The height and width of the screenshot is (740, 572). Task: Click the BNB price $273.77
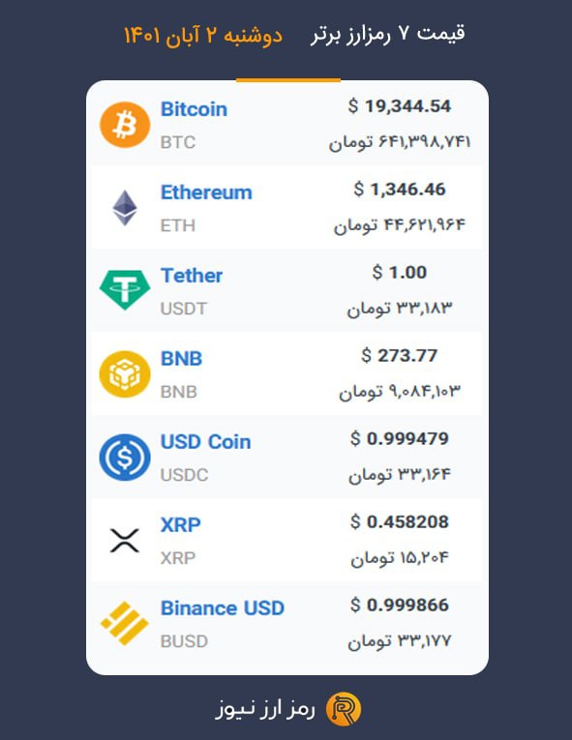(400, 355)
